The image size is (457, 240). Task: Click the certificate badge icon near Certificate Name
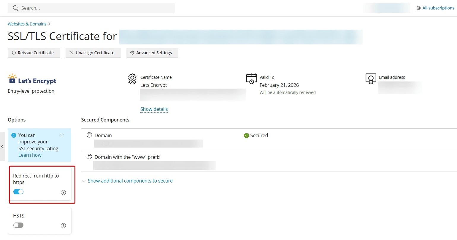(x=132, y=79)
